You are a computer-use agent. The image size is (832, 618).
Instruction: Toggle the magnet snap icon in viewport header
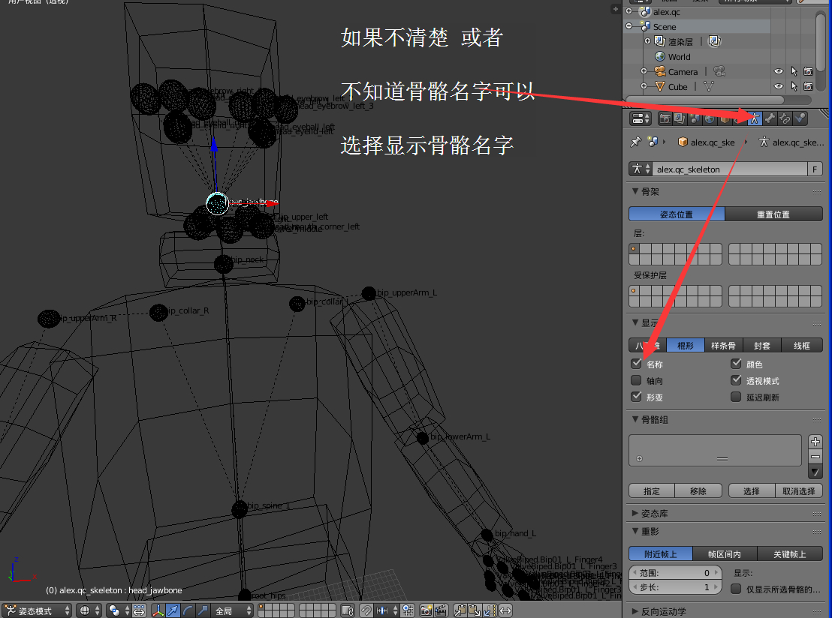[x=366, y=610]
